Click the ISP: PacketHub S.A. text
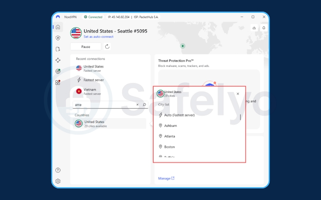 pyautogui.click(x=146, y=17)
